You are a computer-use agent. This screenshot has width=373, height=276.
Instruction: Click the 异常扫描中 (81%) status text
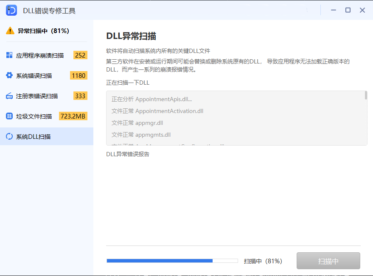(44, 31)
